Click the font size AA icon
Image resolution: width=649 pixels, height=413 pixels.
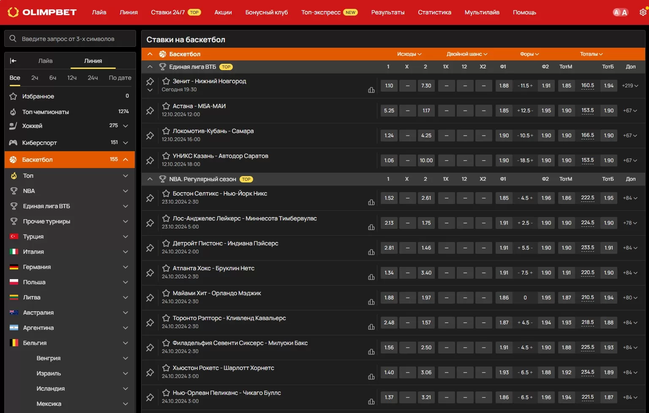coord(620,12)
